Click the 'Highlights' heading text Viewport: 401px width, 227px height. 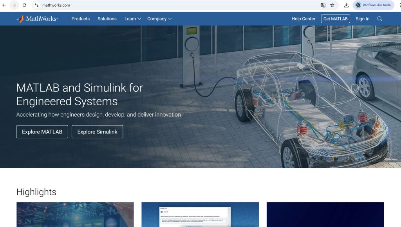[36, 192]
